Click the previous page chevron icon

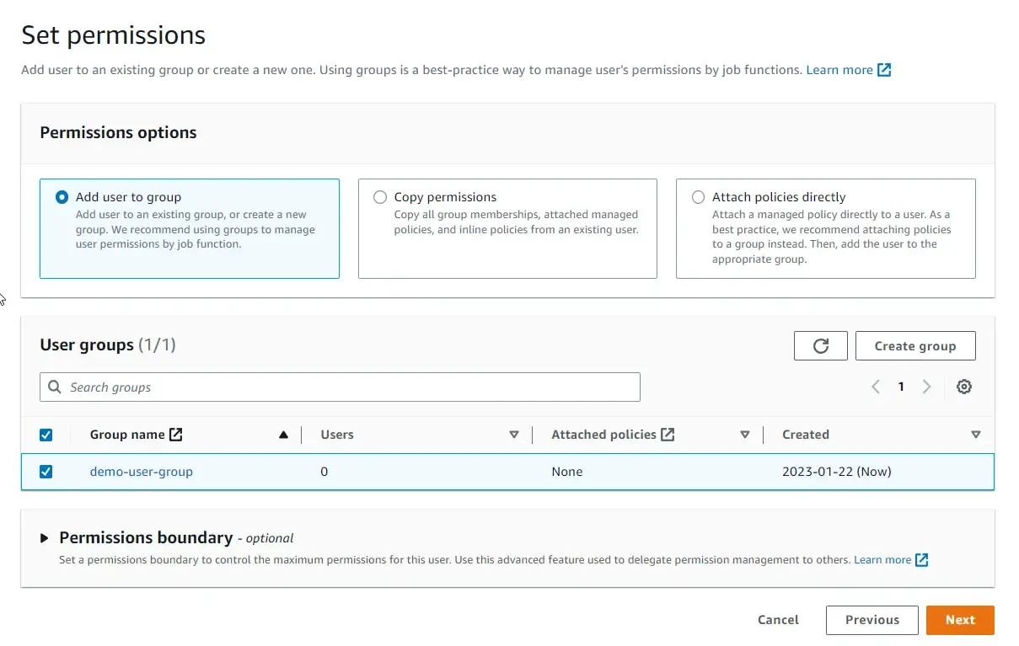[876, 387]
